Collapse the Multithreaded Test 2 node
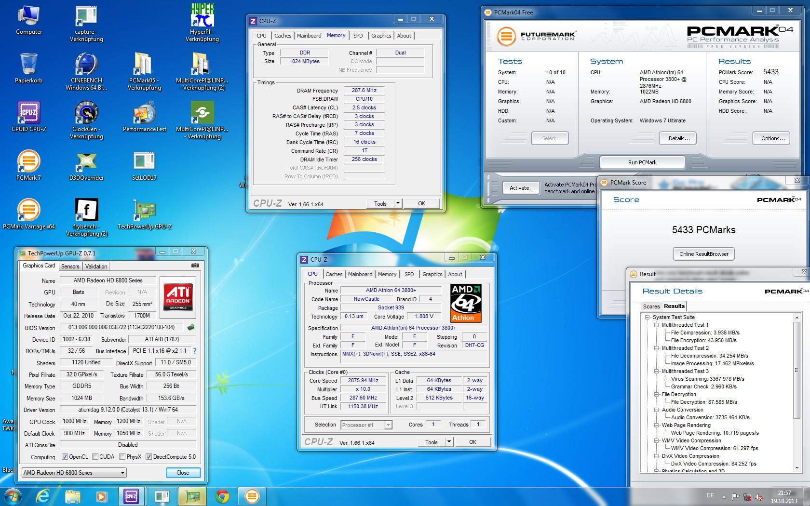 657,348
